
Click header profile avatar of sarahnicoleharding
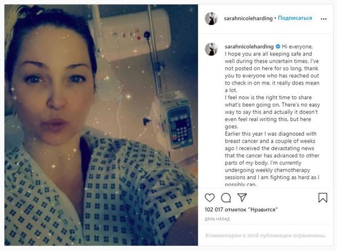(x=211, y=18)
